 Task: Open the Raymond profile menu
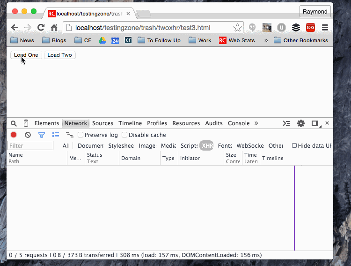tap(315, 11)
